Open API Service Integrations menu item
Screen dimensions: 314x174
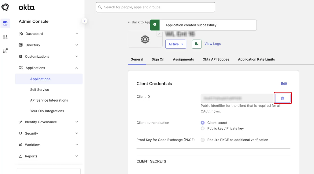coord(49,100)
